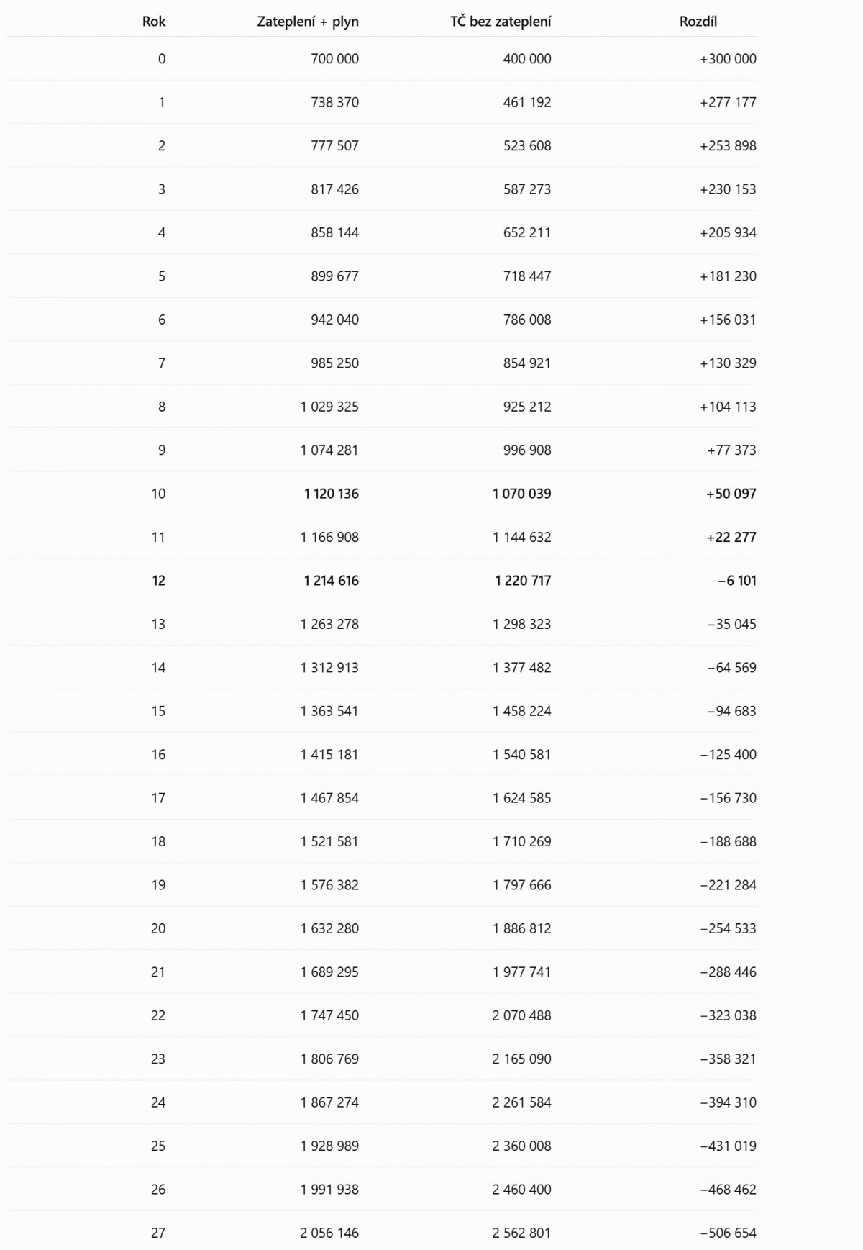Select the year 12 row label

(x=158, y=581)
